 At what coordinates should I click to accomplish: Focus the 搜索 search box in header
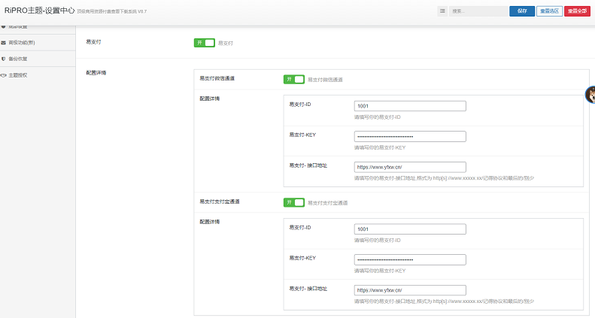tap(478, 11)
